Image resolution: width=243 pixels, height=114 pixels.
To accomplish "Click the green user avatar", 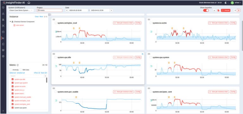I will coord(232,3).
